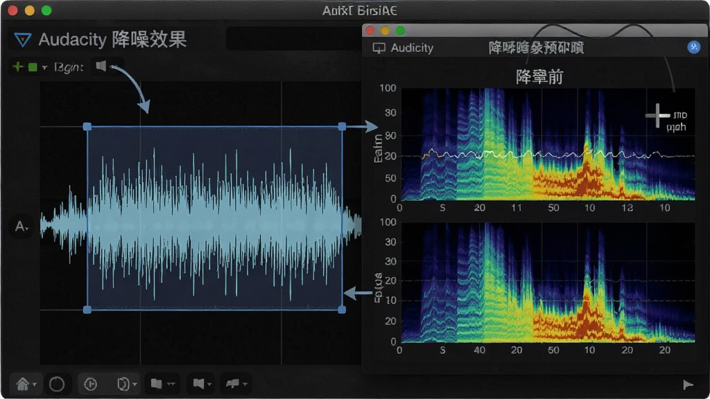The image size is (710, 399).
Task: Open the dropdown beside the bottom speaker icon
Action: tap(209, 384)
